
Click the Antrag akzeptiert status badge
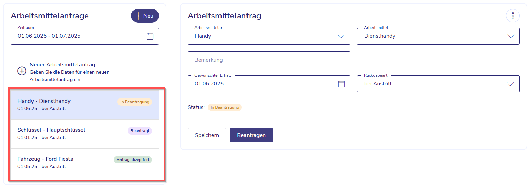(x=133, y=160)
